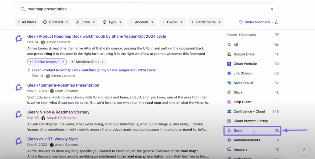Image resolution: width=315 pixels, height=159 pixels.
Task: Open Glean Product Roadmap Deck walkthrough top result
Action: pyautogui.click(x=97, y=36)
